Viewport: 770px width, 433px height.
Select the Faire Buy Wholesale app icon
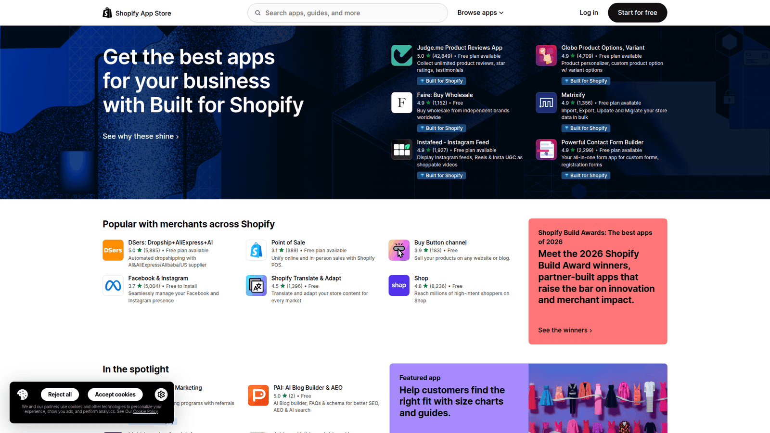pyautogui.click(x=402, y=102)
